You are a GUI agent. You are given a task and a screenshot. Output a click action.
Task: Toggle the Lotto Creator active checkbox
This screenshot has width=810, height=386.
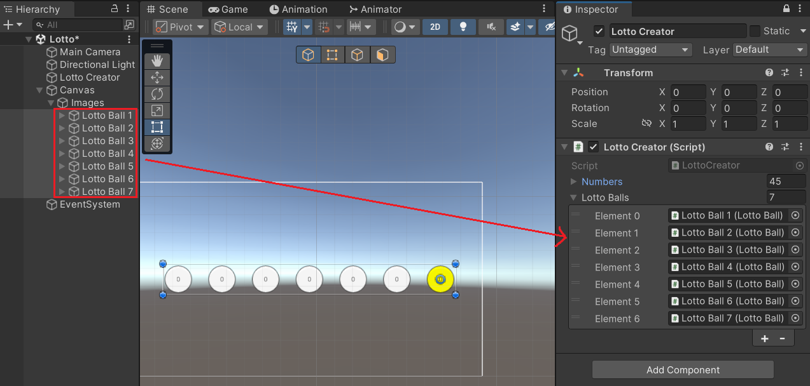coord(598,31)
